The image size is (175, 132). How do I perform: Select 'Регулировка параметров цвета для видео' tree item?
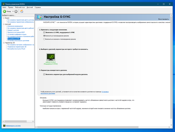pos(21,20)
